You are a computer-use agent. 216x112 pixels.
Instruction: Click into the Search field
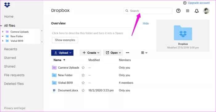coord(148,11)
